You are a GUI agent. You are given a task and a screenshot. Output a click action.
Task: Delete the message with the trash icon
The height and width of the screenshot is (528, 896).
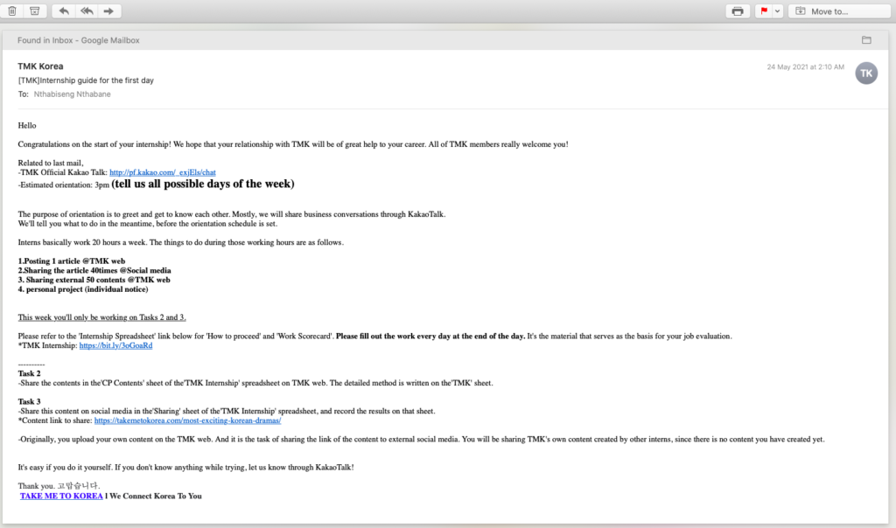click(12, 10)
